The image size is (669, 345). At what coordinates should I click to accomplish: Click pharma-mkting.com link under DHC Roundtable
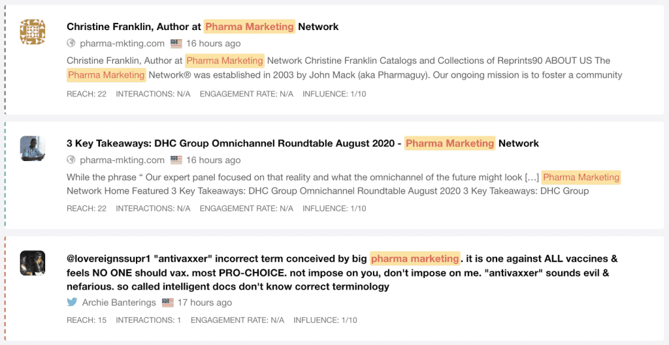pos(122,160)
